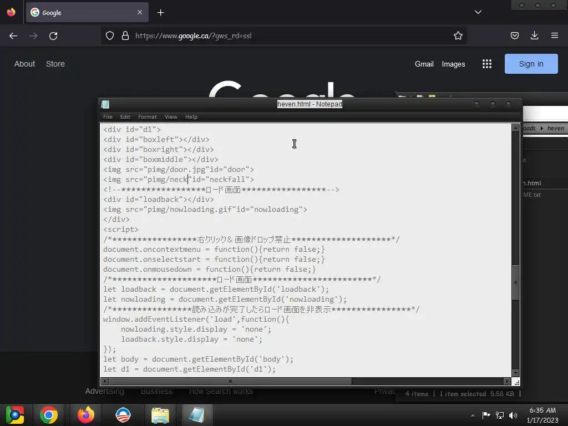The width and height of the screenshot is (568, 426).
Task: Save to Pocket icon in Firefox toolbar
Action: [514, 35]
